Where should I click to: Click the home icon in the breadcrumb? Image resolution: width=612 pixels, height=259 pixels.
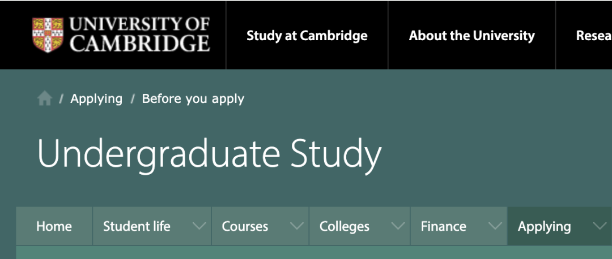pos(45,99)
